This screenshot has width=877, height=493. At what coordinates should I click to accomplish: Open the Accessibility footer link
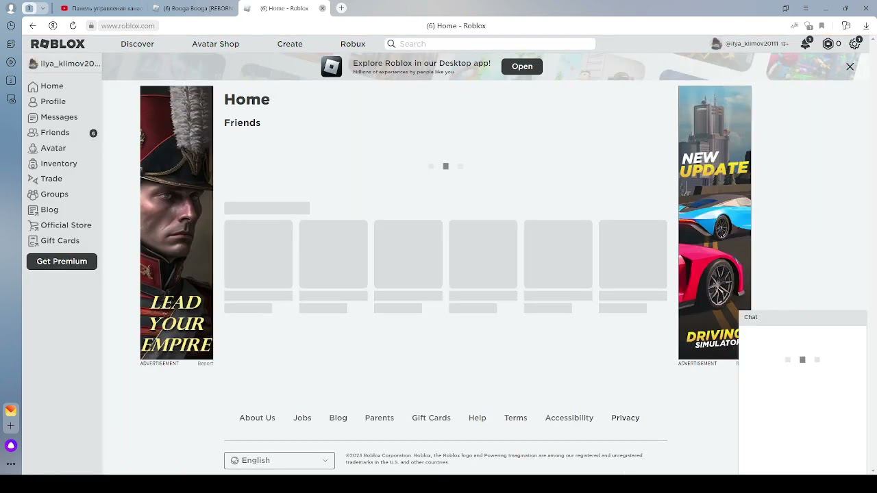[x=569, y=418]
